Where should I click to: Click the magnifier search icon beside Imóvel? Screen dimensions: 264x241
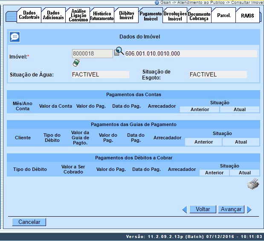tap(119, 52)
